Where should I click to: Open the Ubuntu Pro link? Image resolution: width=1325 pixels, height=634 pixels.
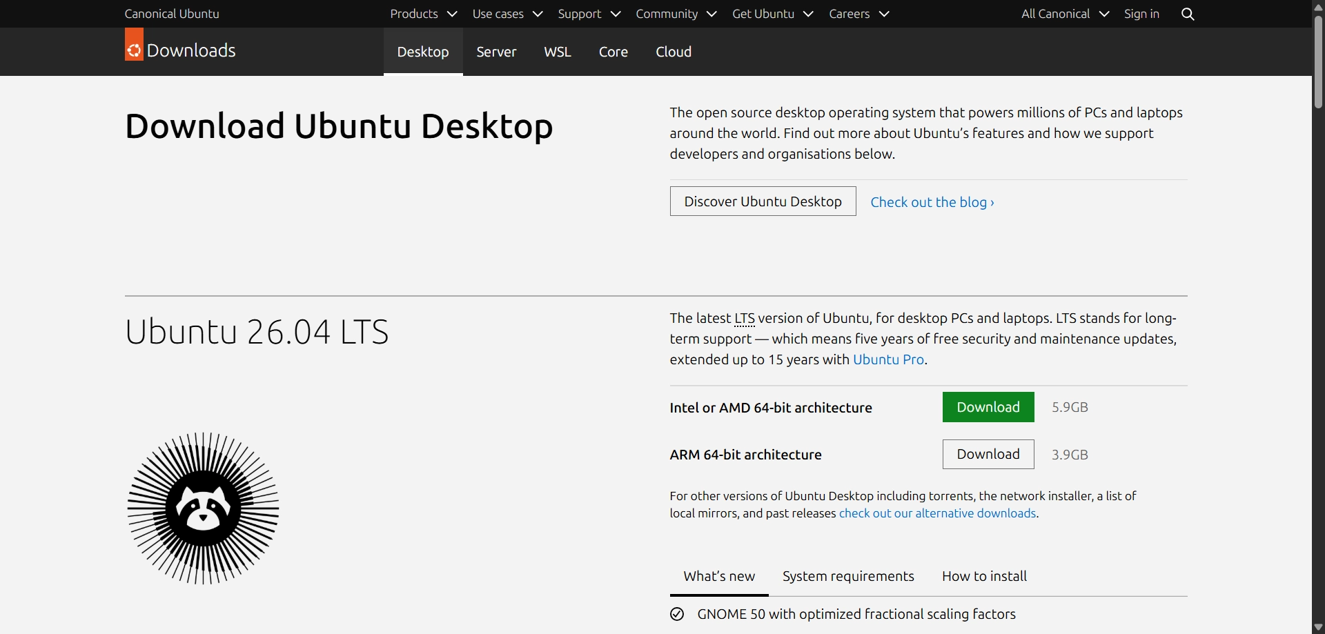point(888,359)
